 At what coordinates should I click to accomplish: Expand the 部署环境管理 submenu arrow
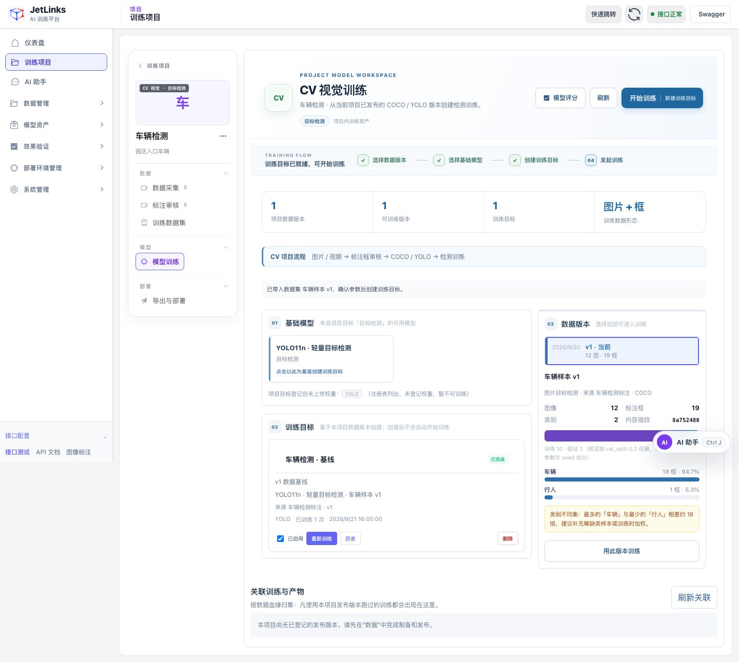(102, 168)
